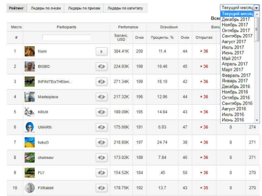Pick Январь 2017 from the period list
262x196 pixels.
(235, 81)
